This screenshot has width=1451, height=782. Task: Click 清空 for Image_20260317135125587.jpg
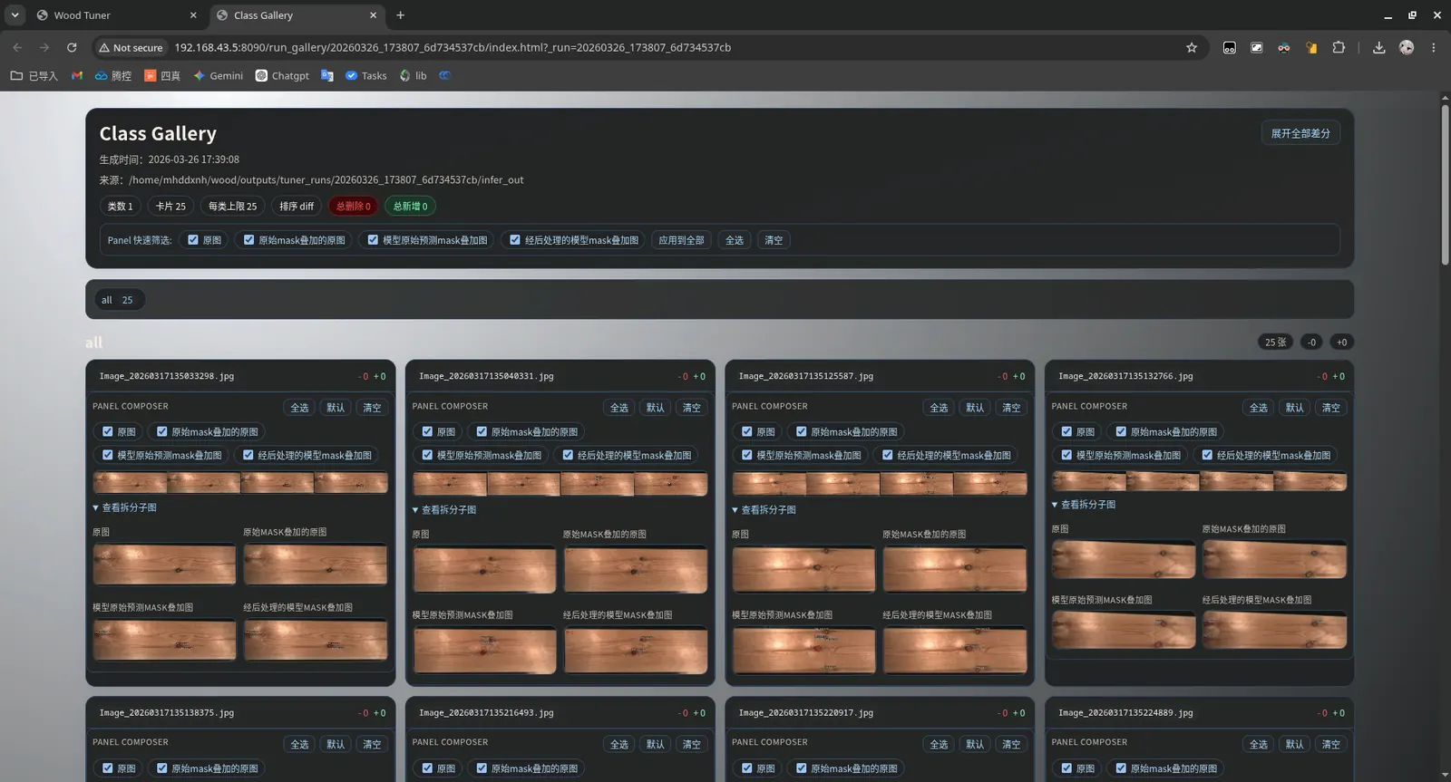(x=1011, y=408)
